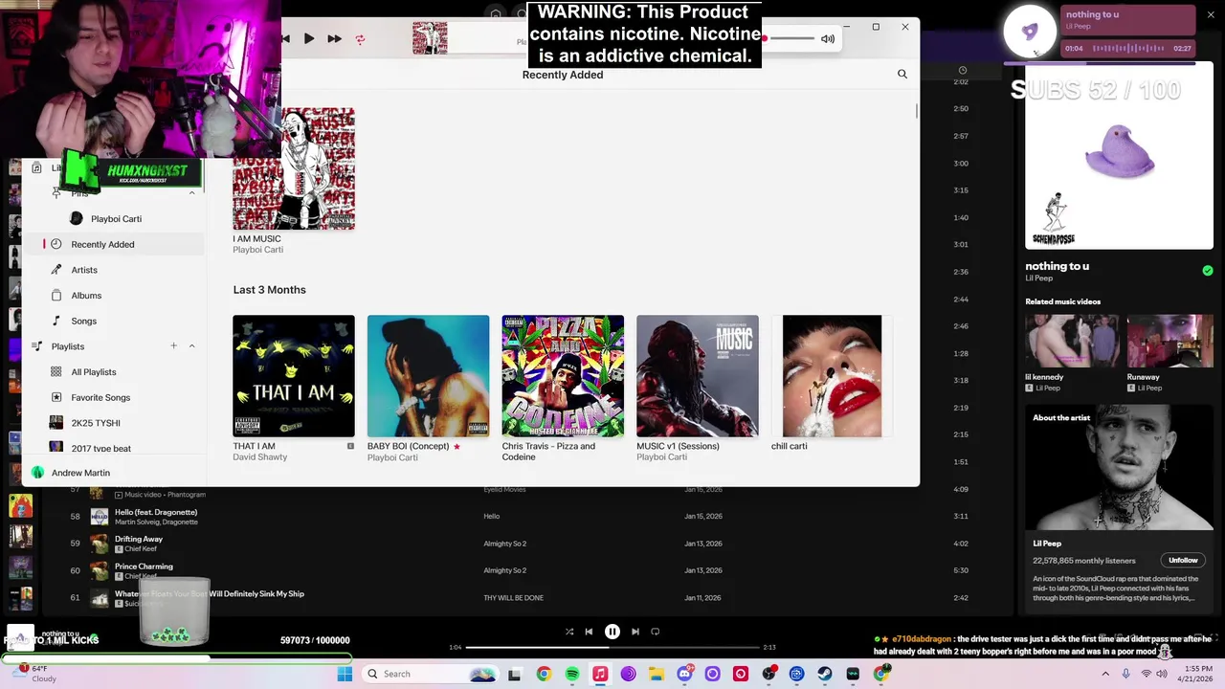The height and width of the screenshot is (689, 1225).
Task: Click the Albums stack icon
Action: (x=56, y=296)
